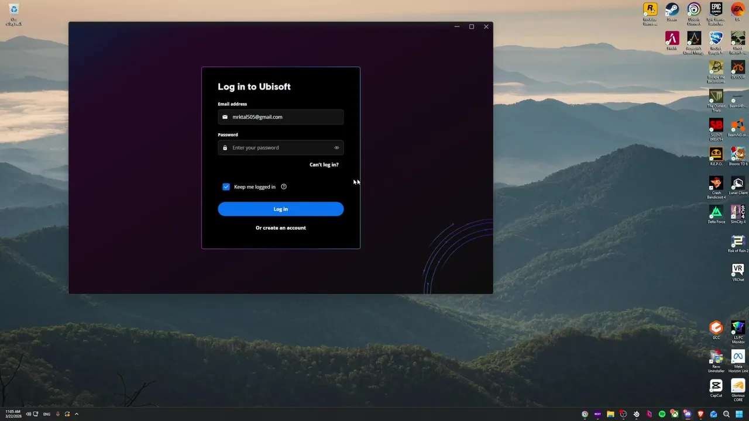Focus the Enter your password field

(280, 147)
